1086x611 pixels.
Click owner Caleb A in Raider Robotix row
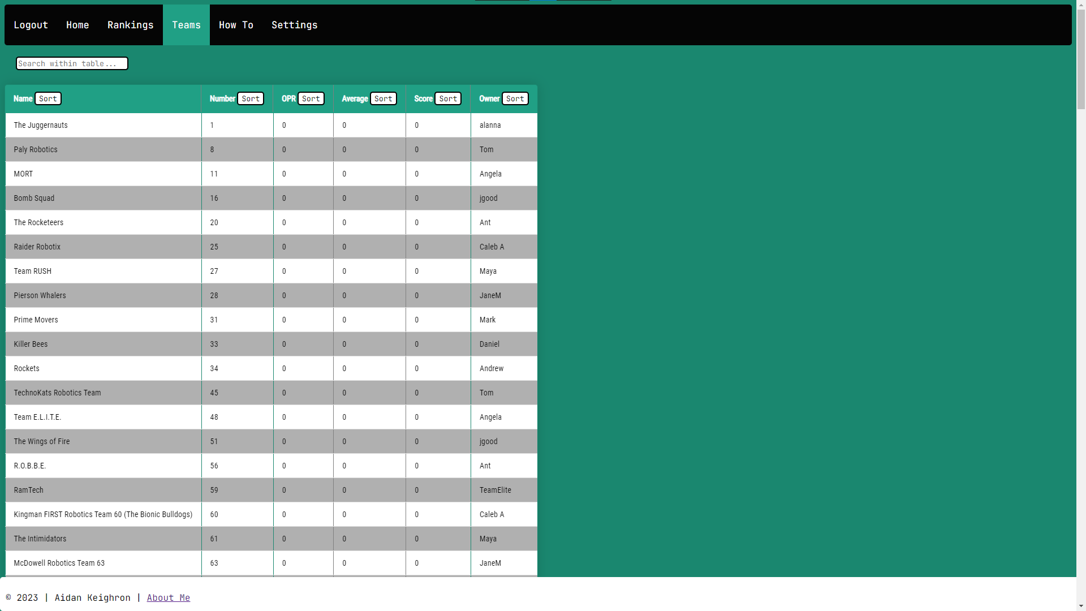(x=492, y=247)
